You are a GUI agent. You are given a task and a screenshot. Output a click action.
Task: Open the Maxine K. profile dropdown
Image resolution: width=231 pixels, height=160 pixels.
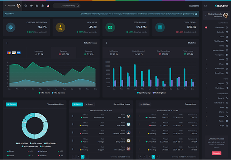tap(13, 6)
